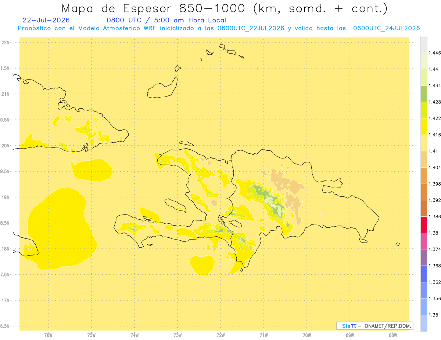Click the colorbar label "1.356"
441x340 pixels.
434,298
